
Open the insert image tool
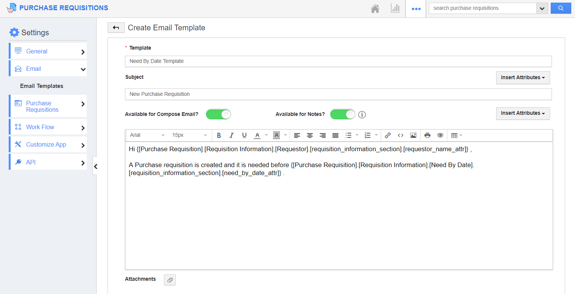[413, 135]
